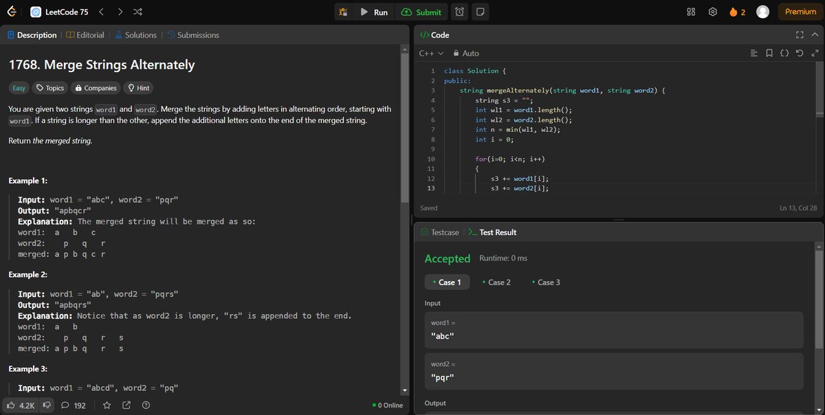Expand the Code panel to fullscreen
This screenshot has height=415, width=825.
coord(800,34)
